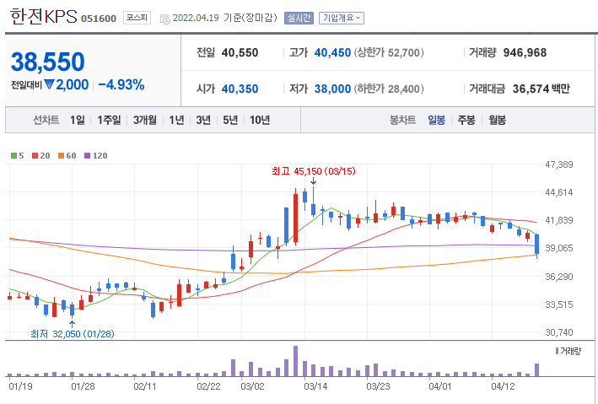This screenshot has width=598, height=404.
Task: Click the 최저 32,050 (01/28) low marker
Action: (73, 334)
